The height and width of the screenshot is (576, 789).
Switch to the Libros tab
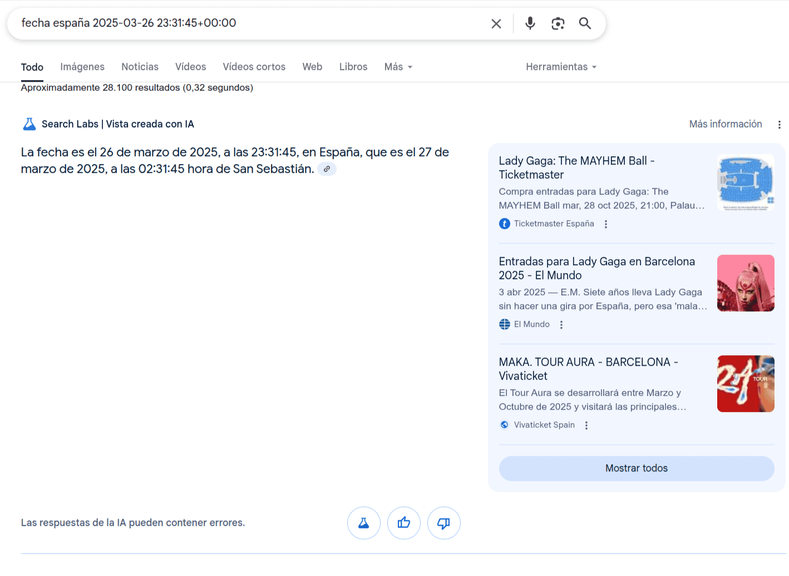click(x=353, y=67)
